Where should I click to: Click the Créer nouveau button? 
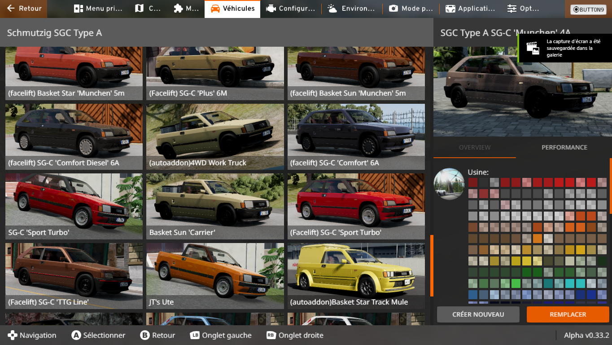tap(478, 314)
